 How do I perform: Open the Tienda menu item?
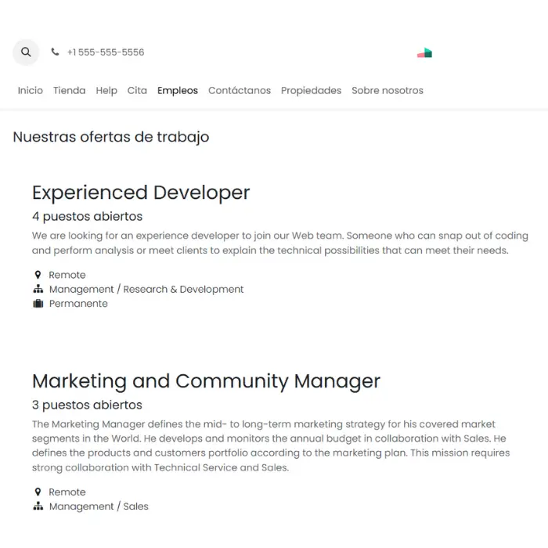pyautogui.click(x=69, y=91)
